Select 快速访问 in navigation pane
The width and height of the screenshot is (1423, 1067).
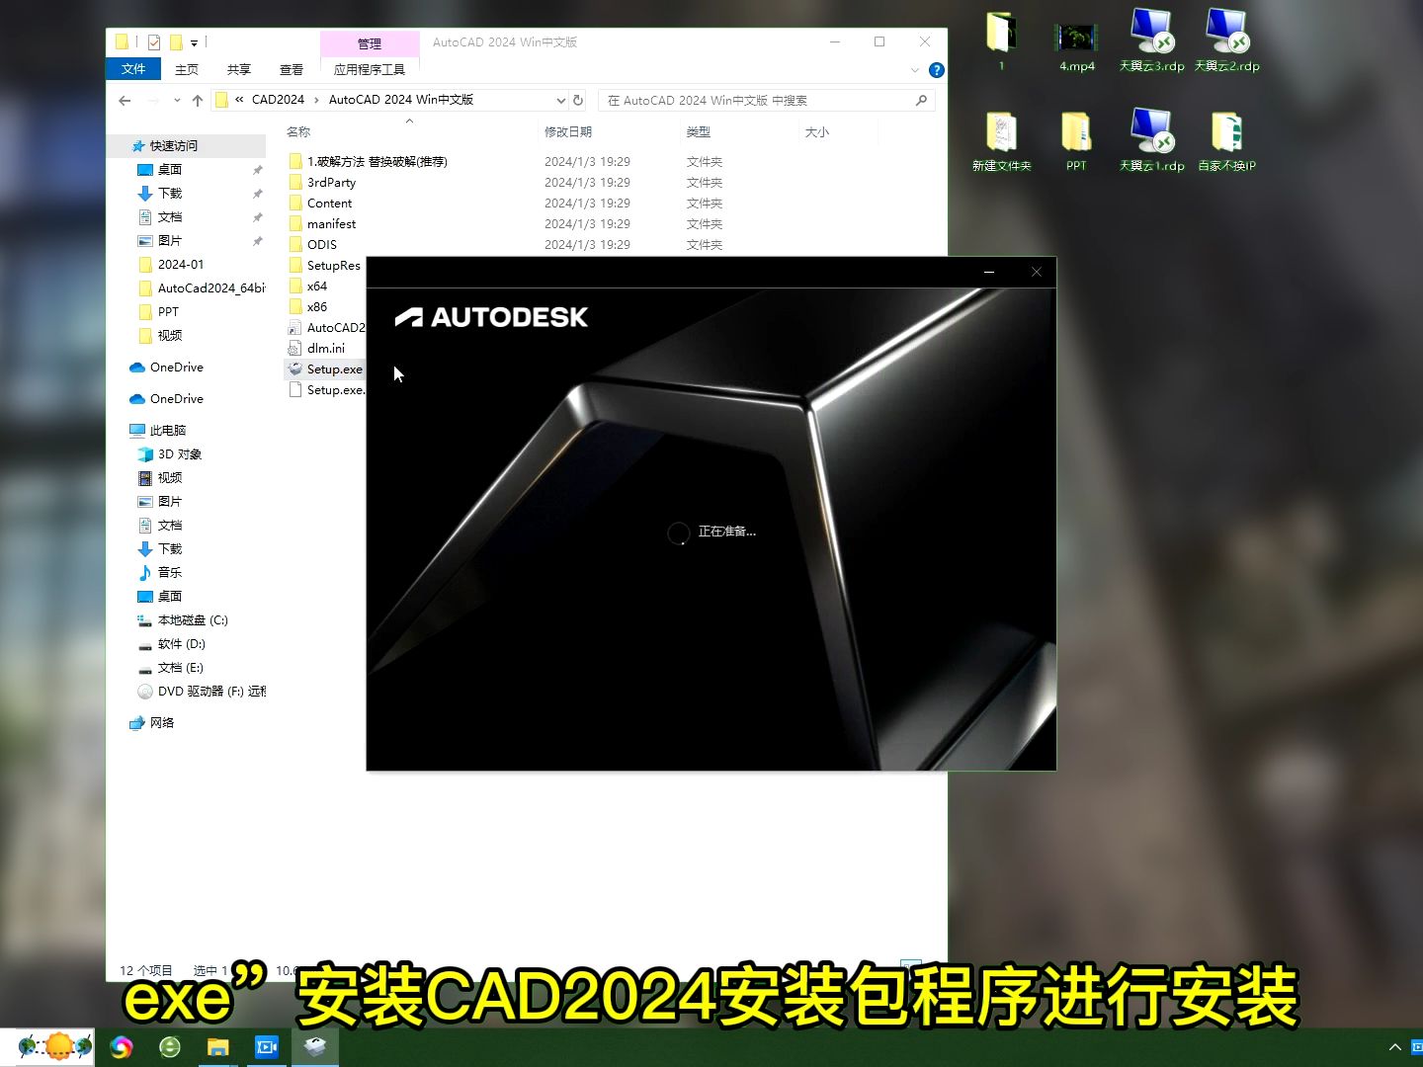point(174,145)
